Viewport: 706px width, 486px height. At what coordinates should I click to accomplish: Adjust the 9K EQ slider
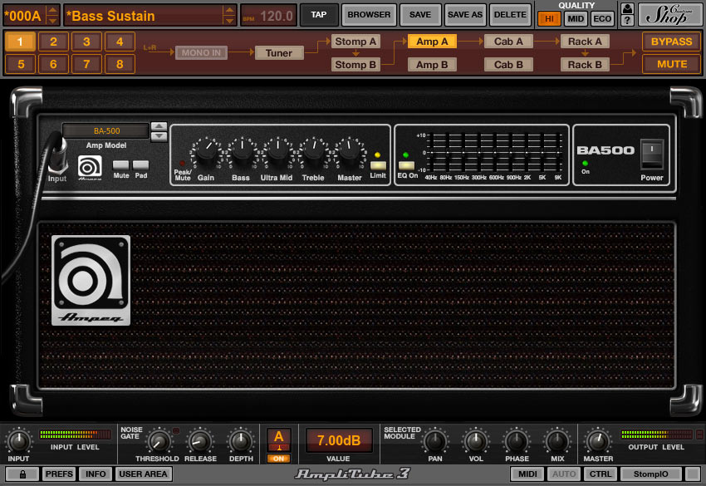tap(558, 152)
